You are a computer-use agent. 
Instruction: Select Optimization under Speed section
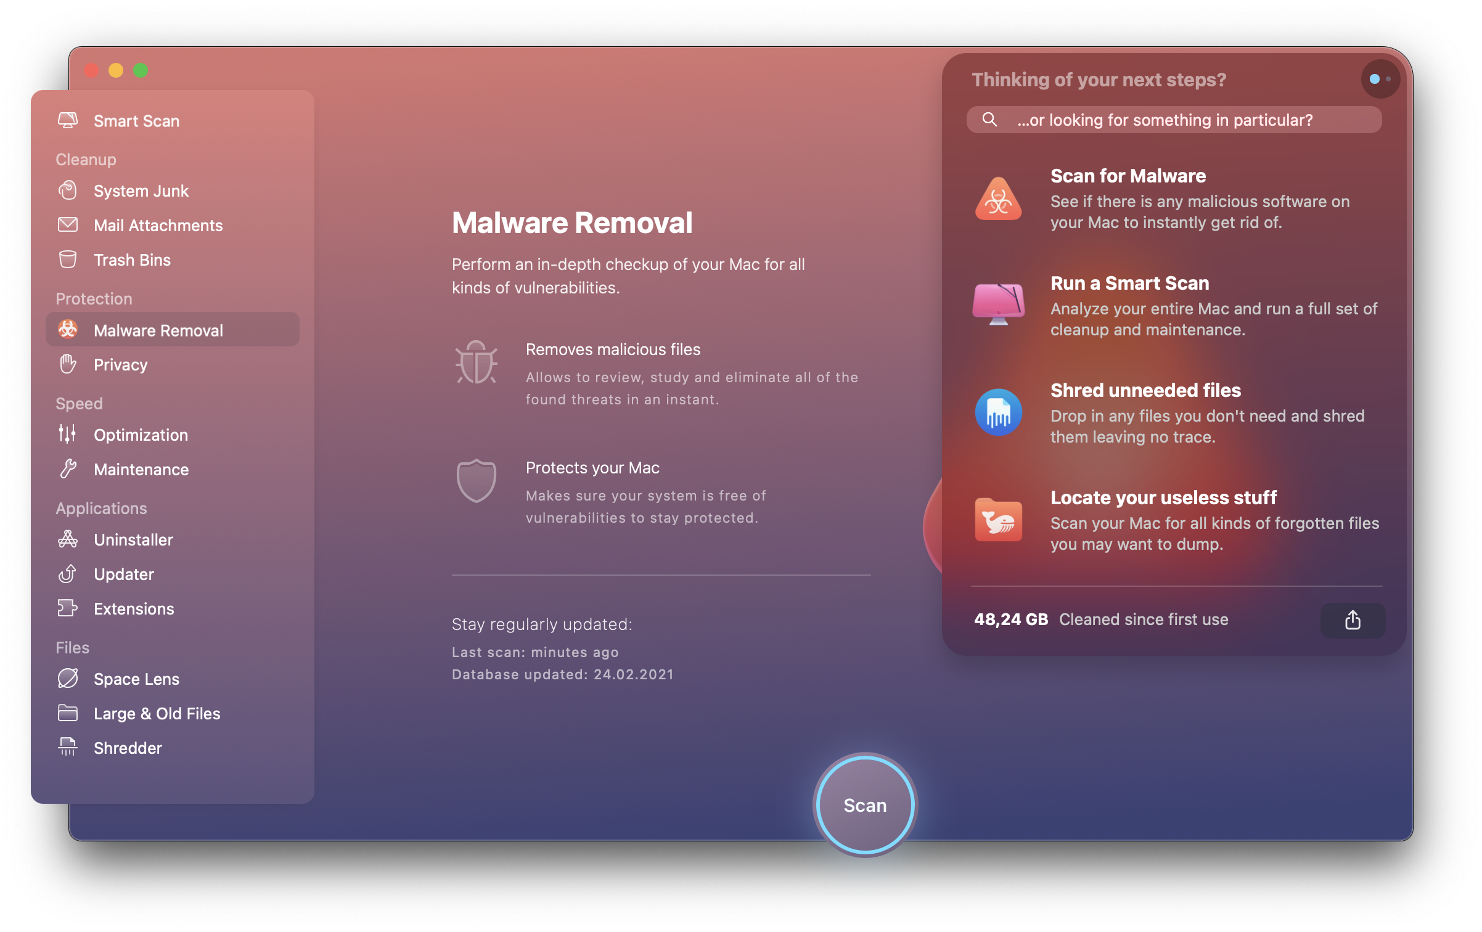[x=141, y=435]
